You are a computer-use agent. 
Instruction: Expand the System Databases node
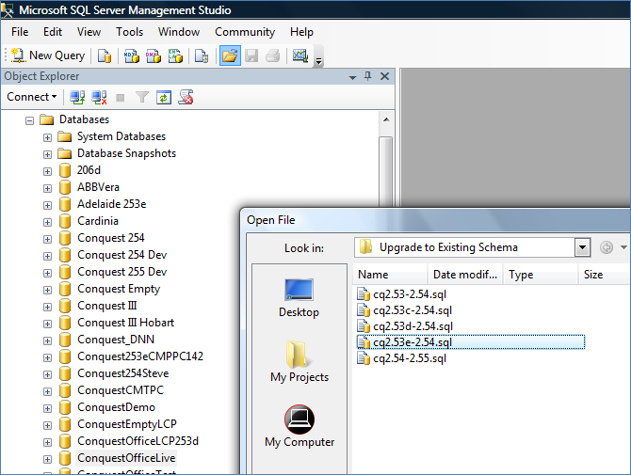47,138
